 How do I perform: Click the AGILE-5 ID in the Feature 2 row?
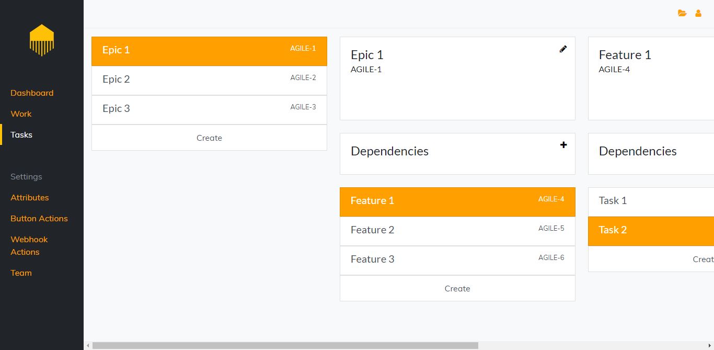[x=551, y=228]
